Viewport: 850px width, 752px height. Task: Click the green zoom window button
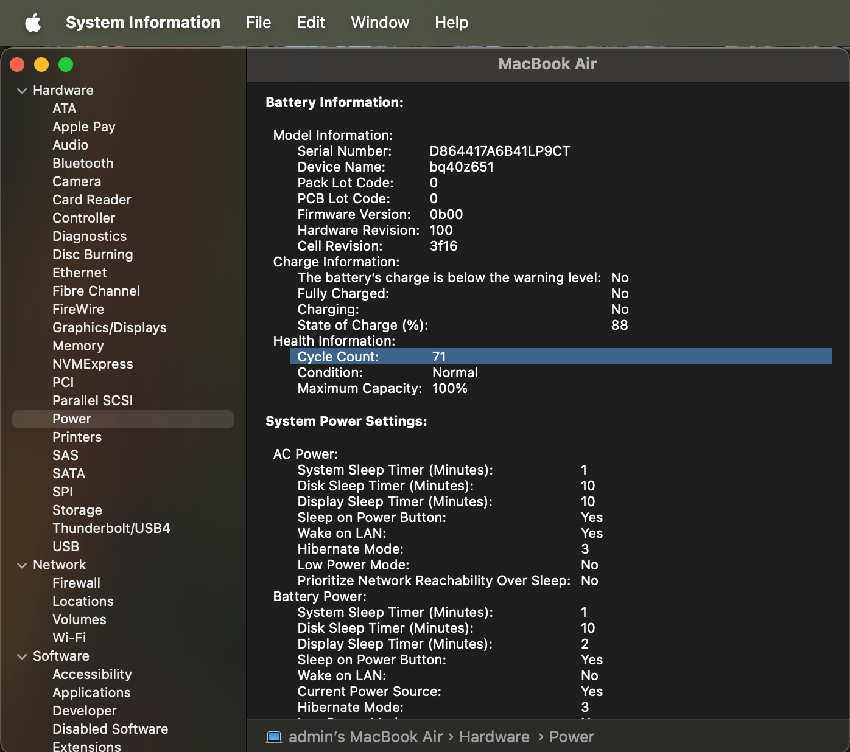(66, 64)
